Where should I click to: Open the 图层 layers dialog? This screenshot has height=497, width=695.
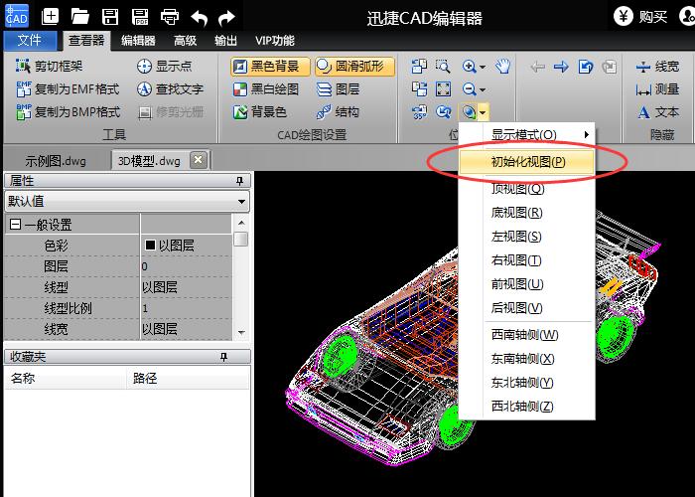pyautogui.click(x=339, y=89)
